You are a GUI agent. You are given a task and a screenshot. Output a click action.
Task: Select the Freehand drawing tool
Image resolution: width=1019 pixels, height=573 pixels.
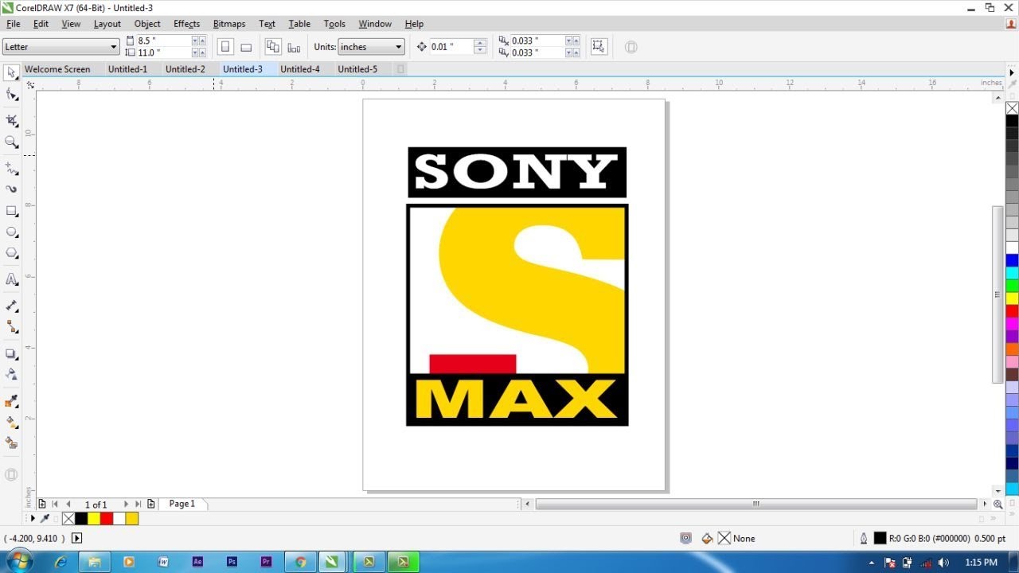12,169
